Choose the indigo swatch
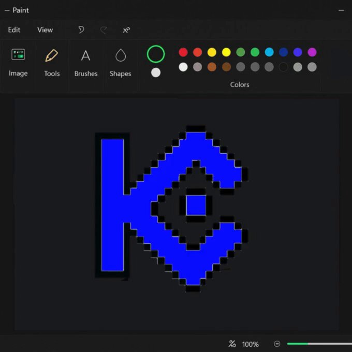This screenshot has height=352, width=352. [x=298, y=52]
